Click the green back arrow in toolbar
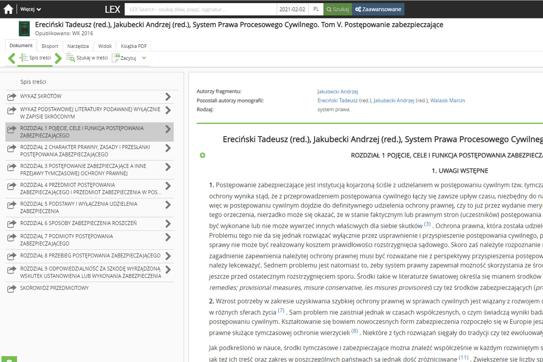The height and width of the screenshot is (362, 543). [12, 58]
